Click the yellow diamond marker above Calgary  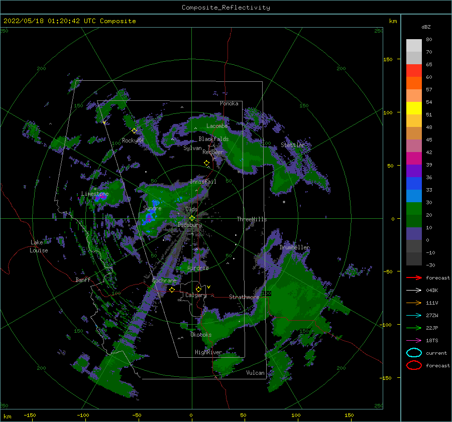tap(198, 289)
